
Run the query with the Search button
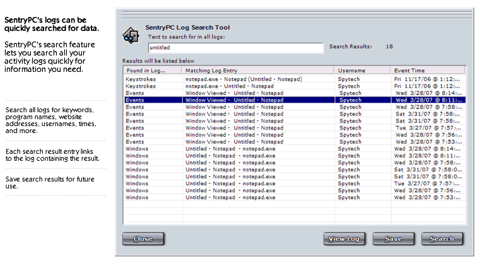point(442,239)
